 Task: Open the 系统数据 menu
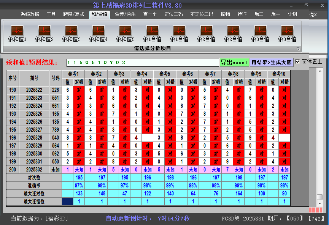click(x=29, y=14)
